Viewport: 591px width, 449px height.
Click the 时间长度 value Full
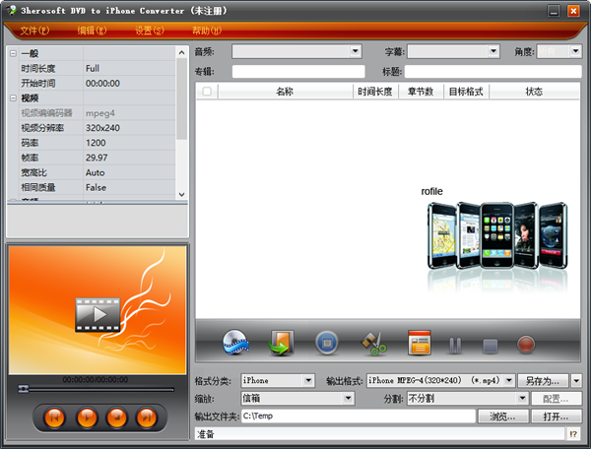[129, 68]
